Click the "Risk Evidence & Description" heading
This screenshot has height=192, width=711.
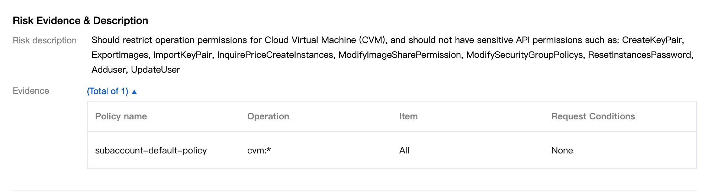coord(80,21)
